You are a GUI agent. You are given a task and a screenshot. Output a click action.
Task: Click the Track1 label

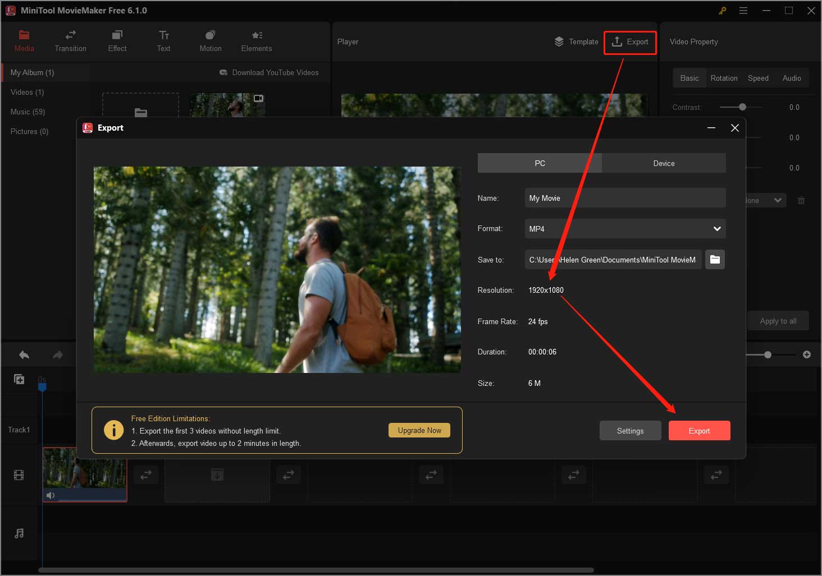(x=19, y=430)
